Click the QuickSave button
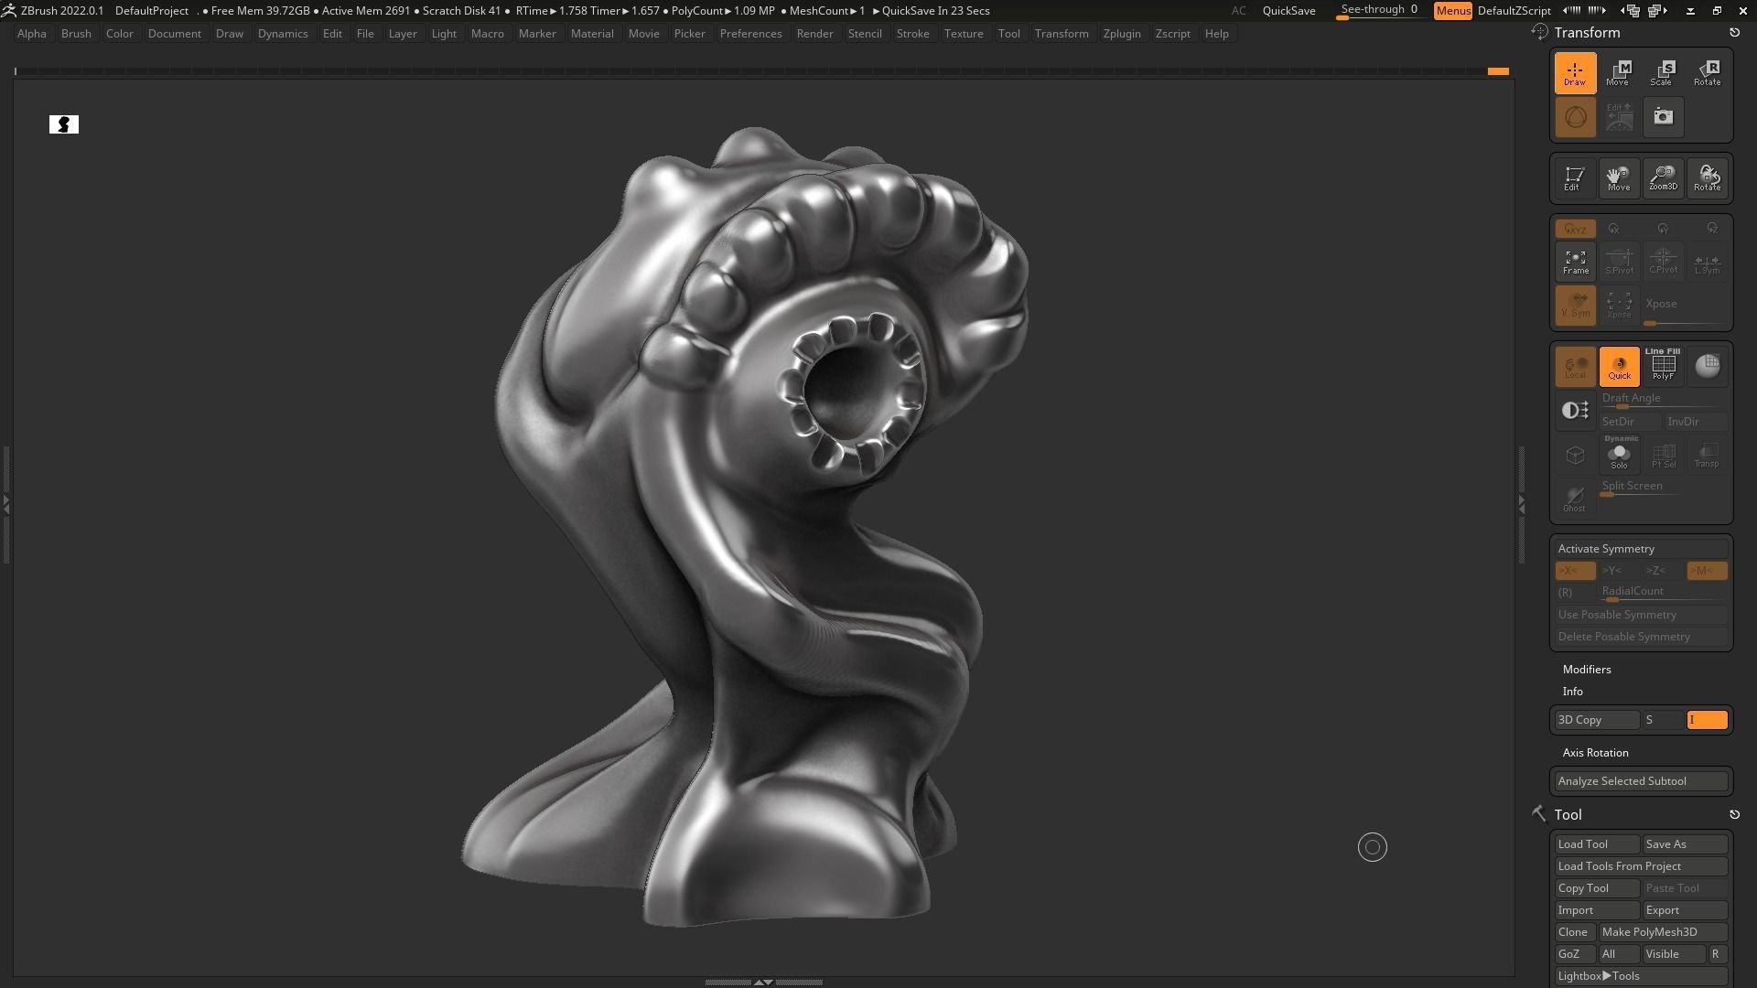Image resolution: width=1757 pixels, height=988 pixels. pyautogui.click(x=1288, y=11)
